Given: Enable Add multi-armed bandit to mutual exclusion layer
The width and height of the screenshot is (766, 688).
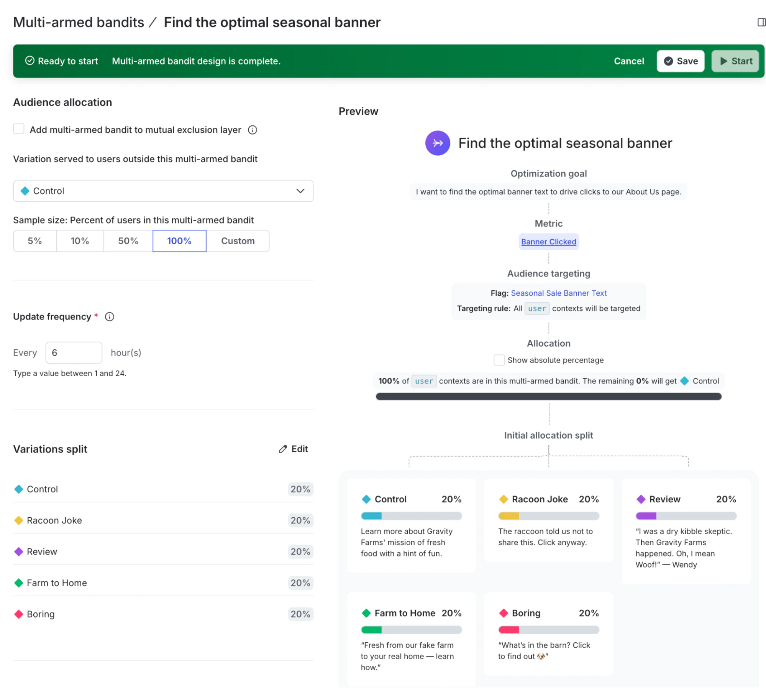Looking at the screenshot, I should pos(19,129).
